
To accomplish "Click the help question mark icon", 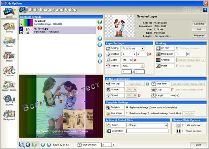I will pos(205,10).
